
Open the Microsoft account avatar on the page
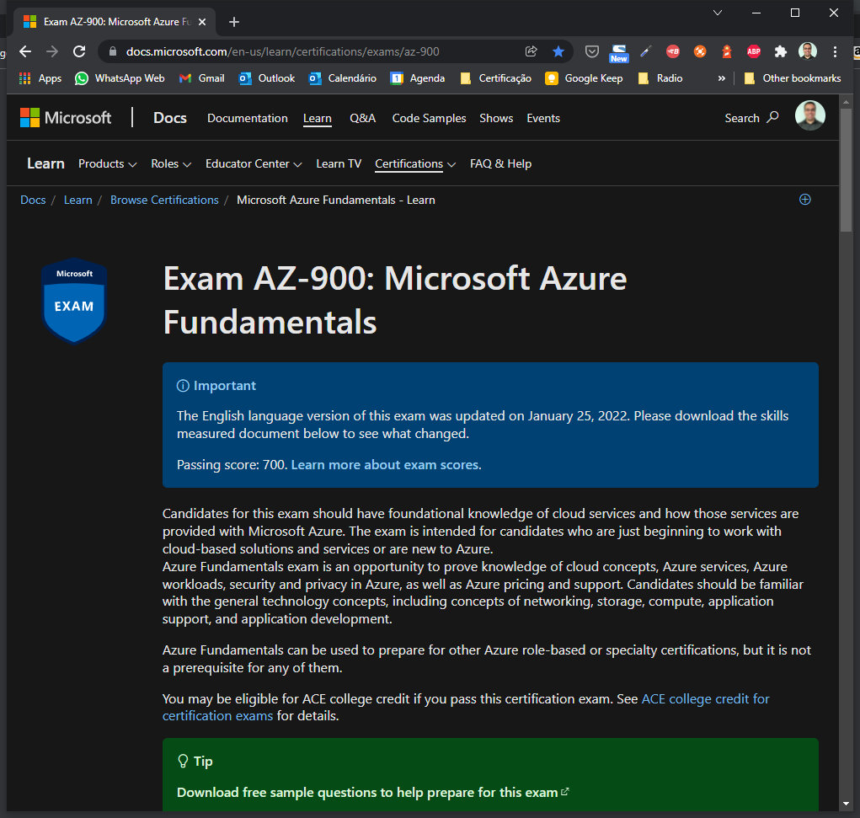click(x=810, y=115)
